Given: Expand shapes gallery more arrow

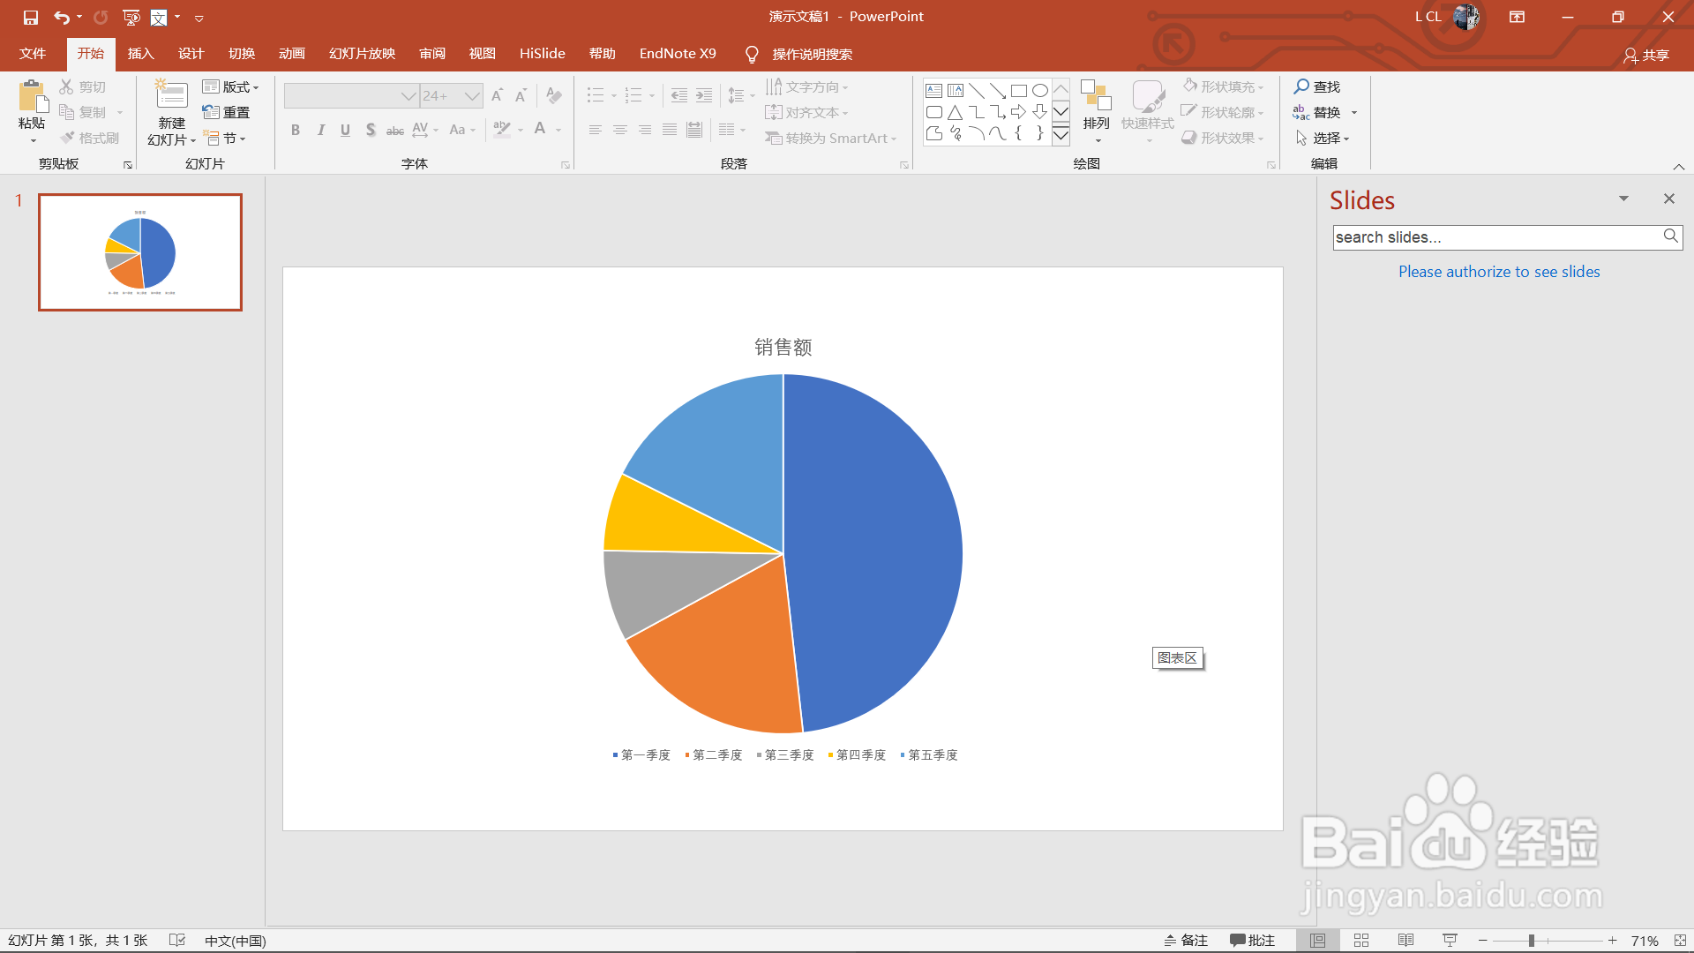Looking at the screenshot, I should pyautogui.click(x=1061, y=135).
